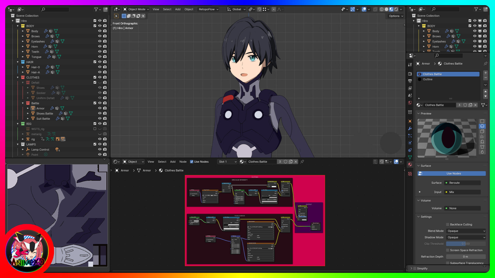Open Shadow Mode dropdown

point(466,237)
